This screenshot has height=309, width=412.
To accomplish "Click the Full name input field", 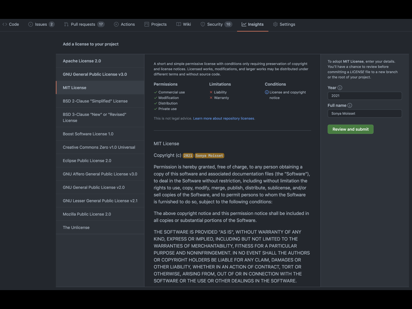I will pyautogui.click(x=365, y=113).
